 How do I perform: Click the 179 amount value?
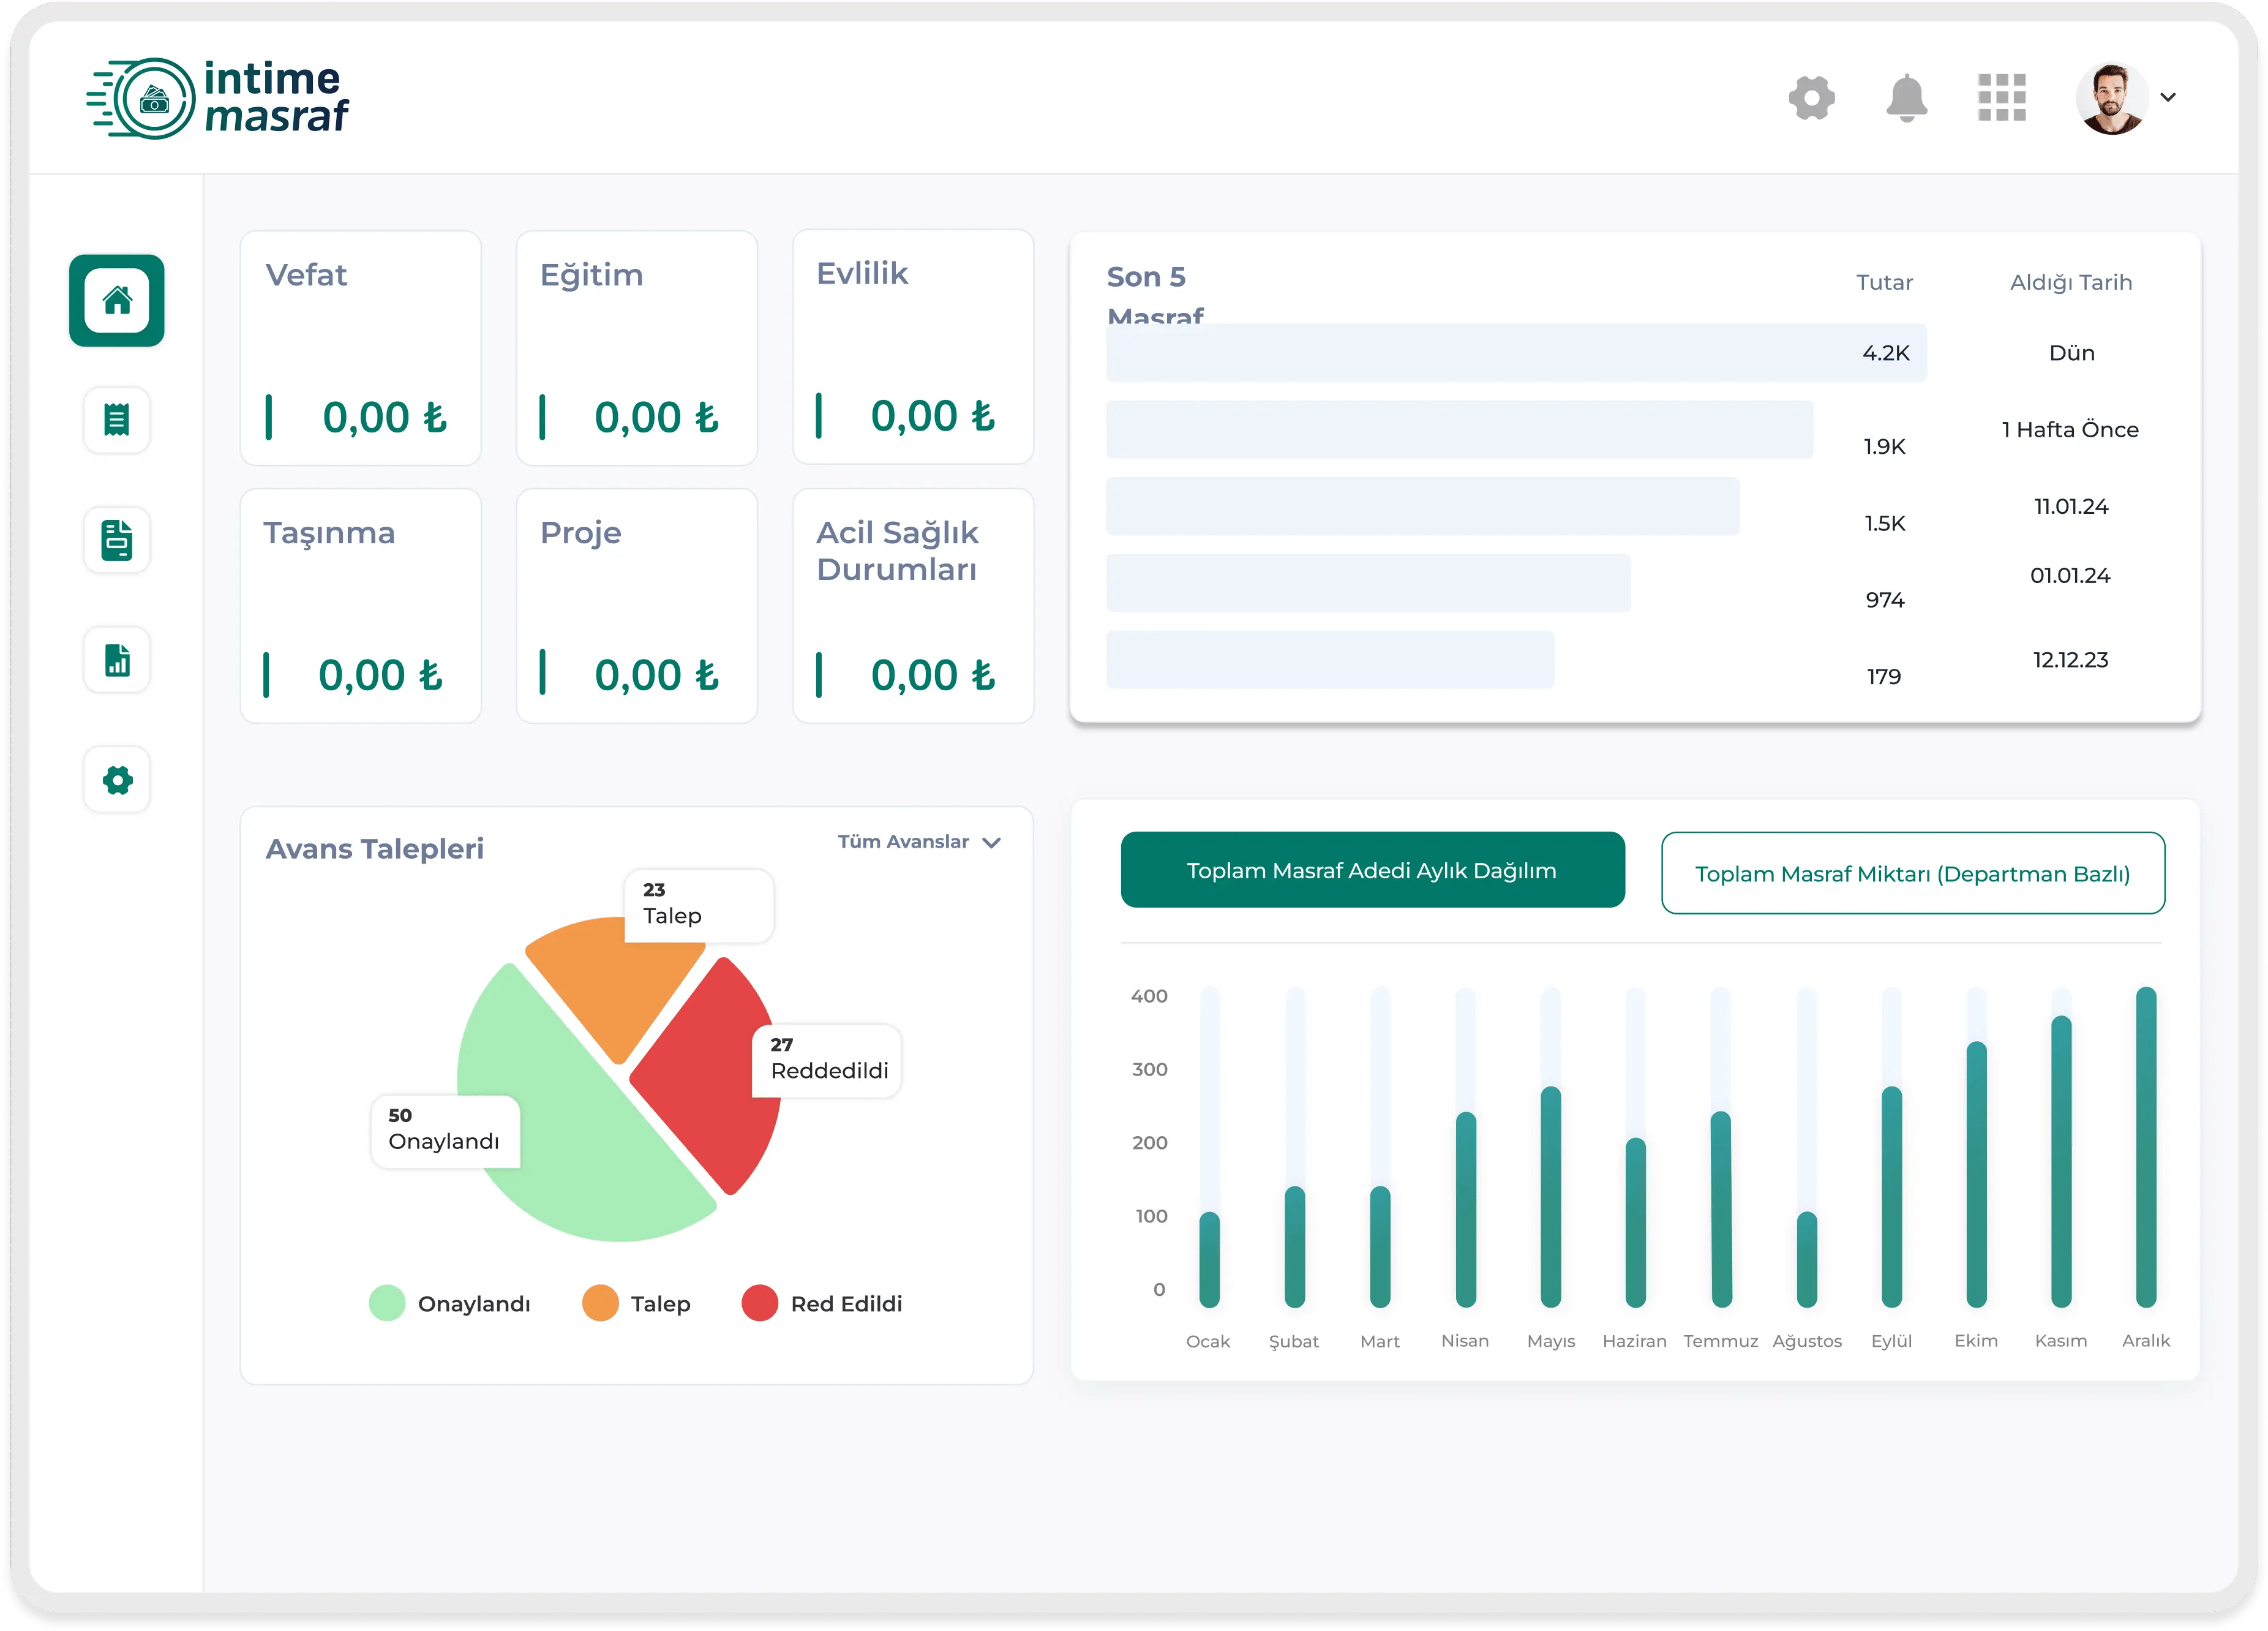(x=1884, y=677)
